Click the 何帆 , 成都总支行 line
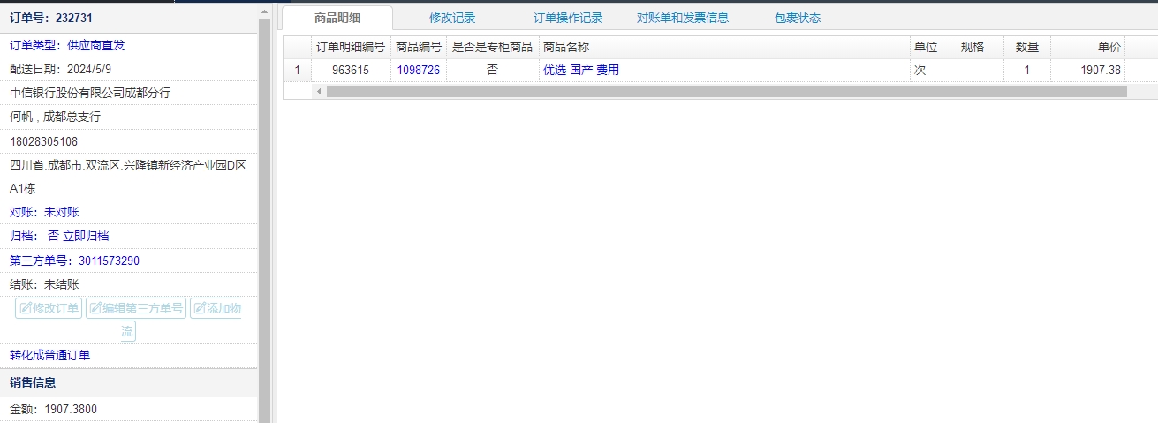 [x=56, y=117]
